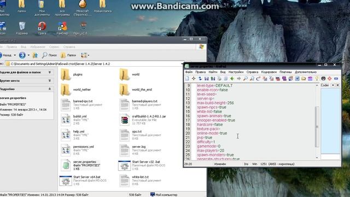Click the C-with-arrow replace icon in AkelPad
This screenshot has width=350, height=197.
point(258,79)
